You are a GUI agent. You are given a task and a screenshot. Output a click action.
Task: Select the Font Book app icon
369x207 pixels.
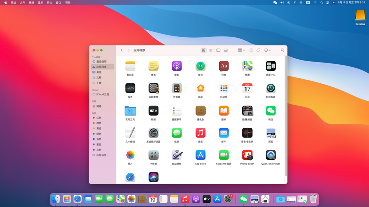(153, 155)
